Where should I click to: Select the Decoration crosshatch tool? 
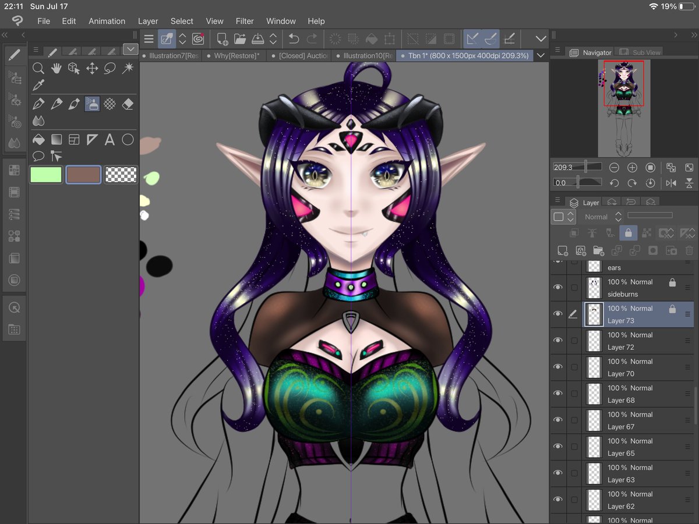pyautogui.click(x=110, y=104)
